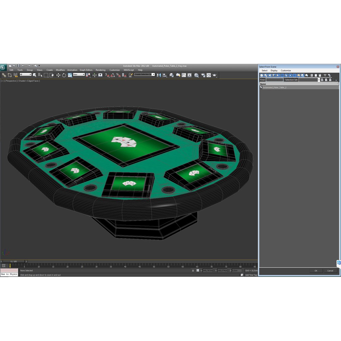Click the time slider showing 0 / 100
The height and width of the screenshot is (341, 341).
(x=14, y=261)
